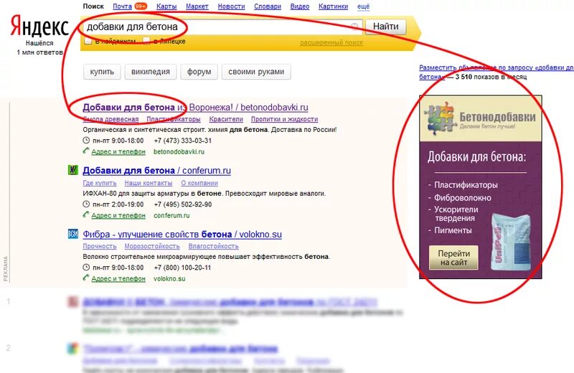Open the Почта link

[x=122, y=6]
